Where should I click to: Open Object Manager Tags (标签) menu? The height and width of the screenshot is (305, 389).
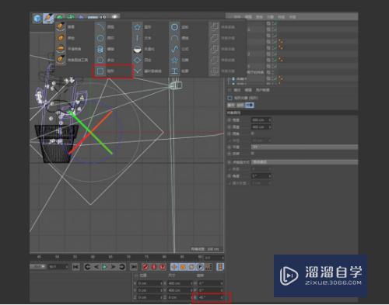pyautogui.click(x=282, y=16)
